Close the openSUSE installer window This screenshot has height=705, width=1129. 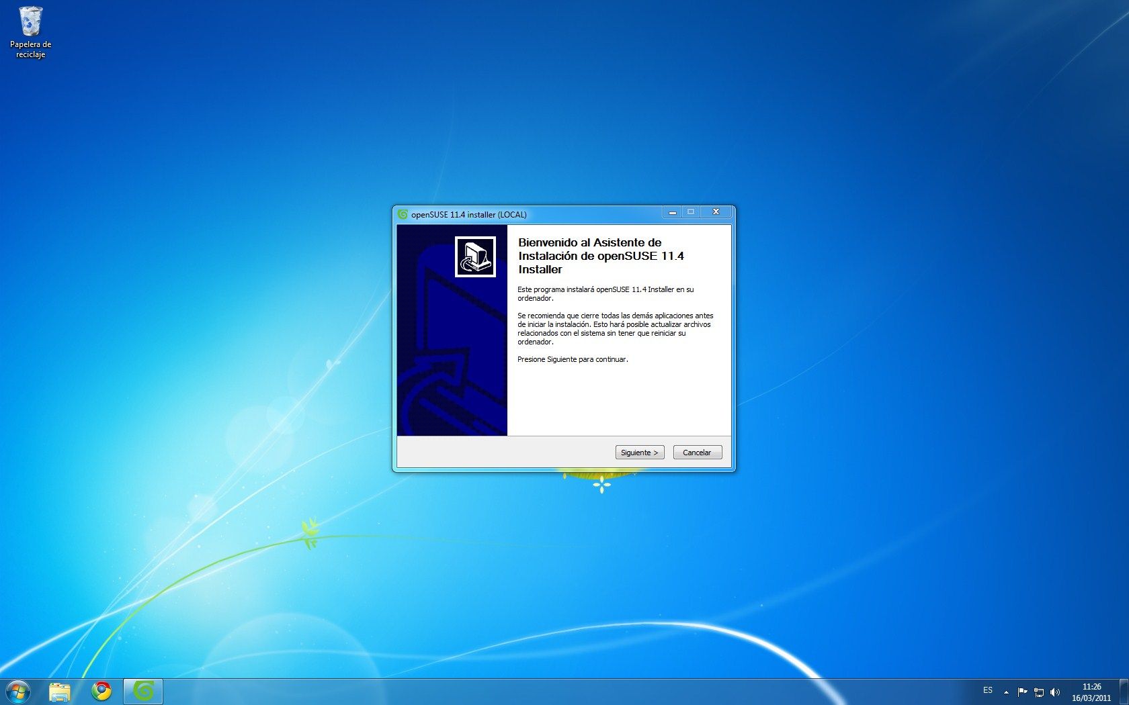716,212
